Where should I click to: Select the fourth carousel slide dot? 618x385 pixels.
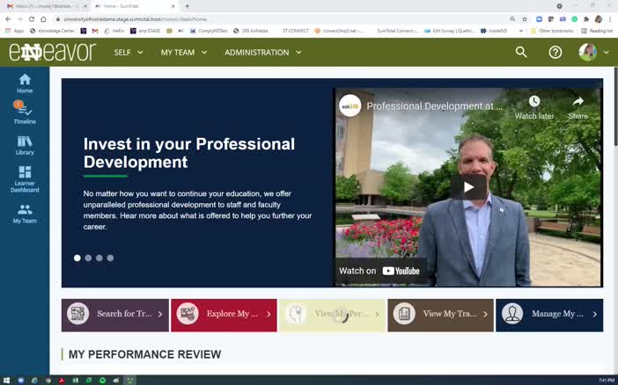click(x=110, y=258)
